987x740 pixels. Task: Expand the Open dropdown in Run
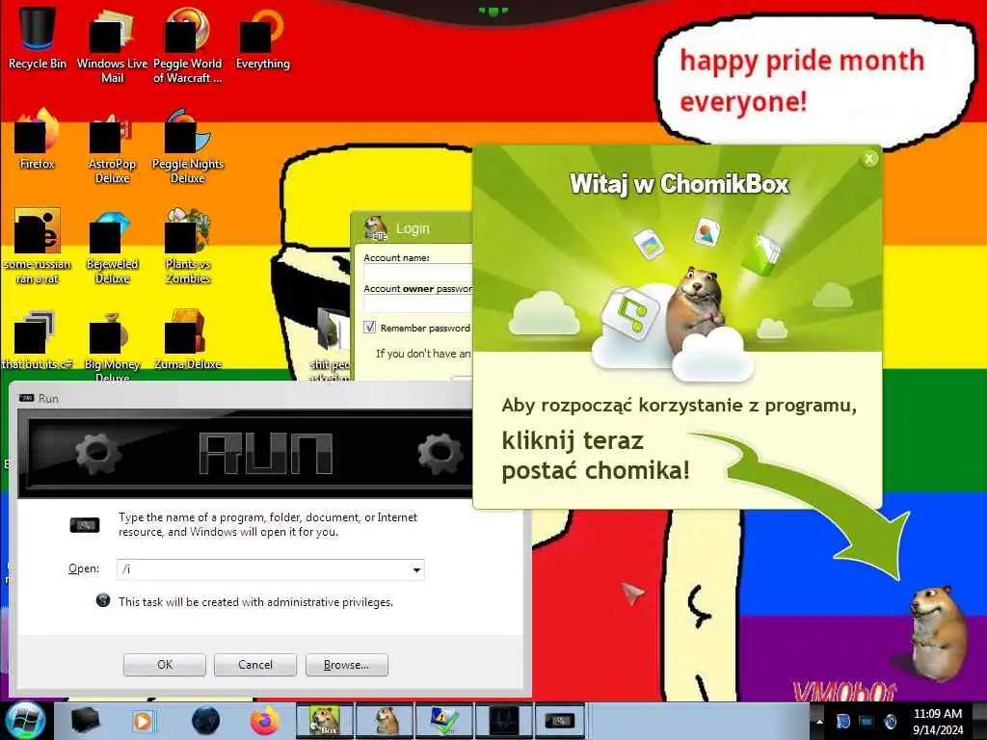pos(416,569)
